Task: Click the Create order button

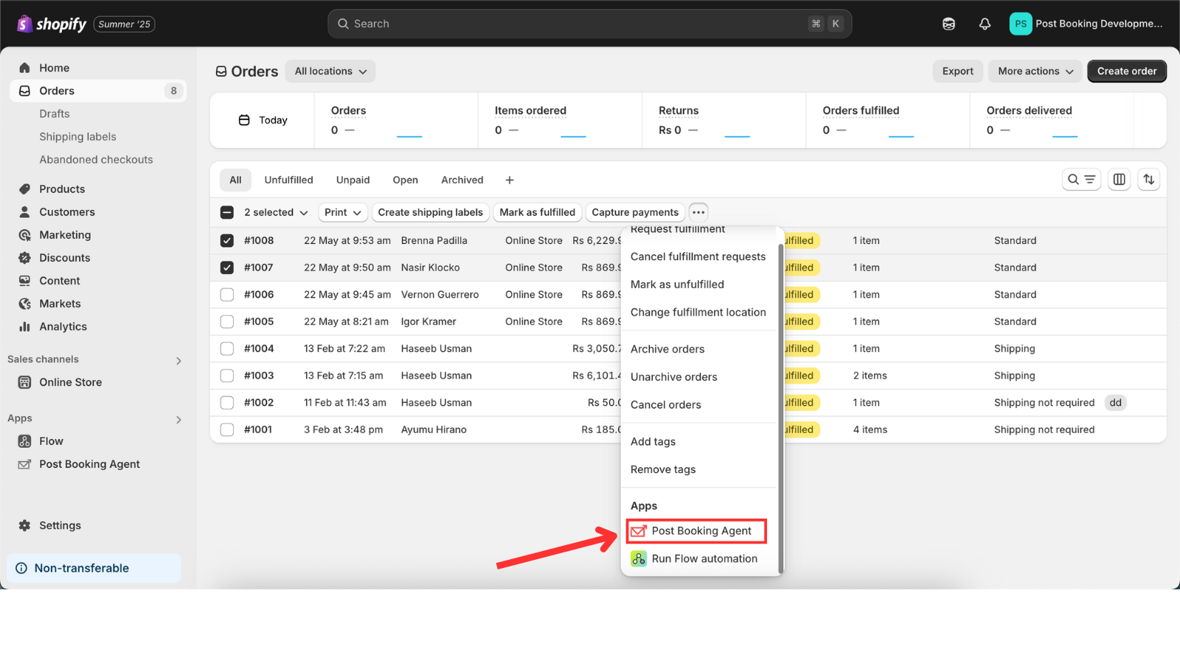Action: point(1127,71)
